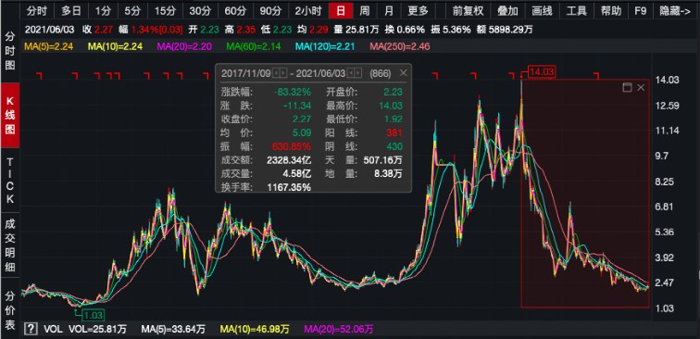
Task: Step start date 2017/11/09 forward with right arrow
Action: point(283,73)
